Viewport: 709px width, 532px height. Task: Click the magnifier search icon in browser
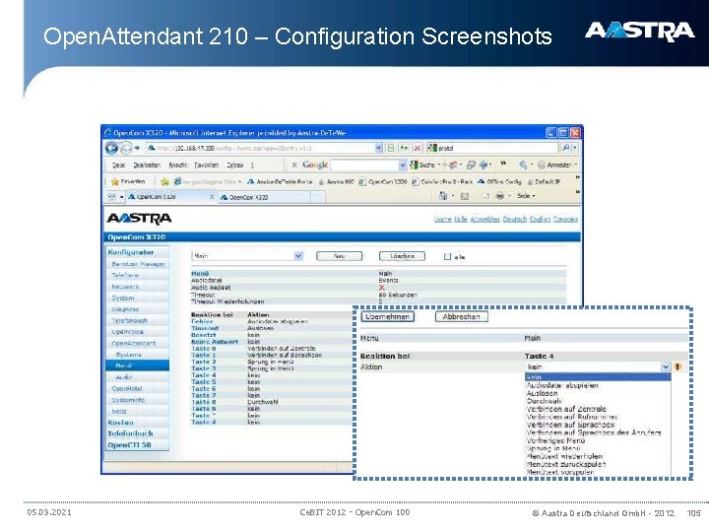click(565, 148)
